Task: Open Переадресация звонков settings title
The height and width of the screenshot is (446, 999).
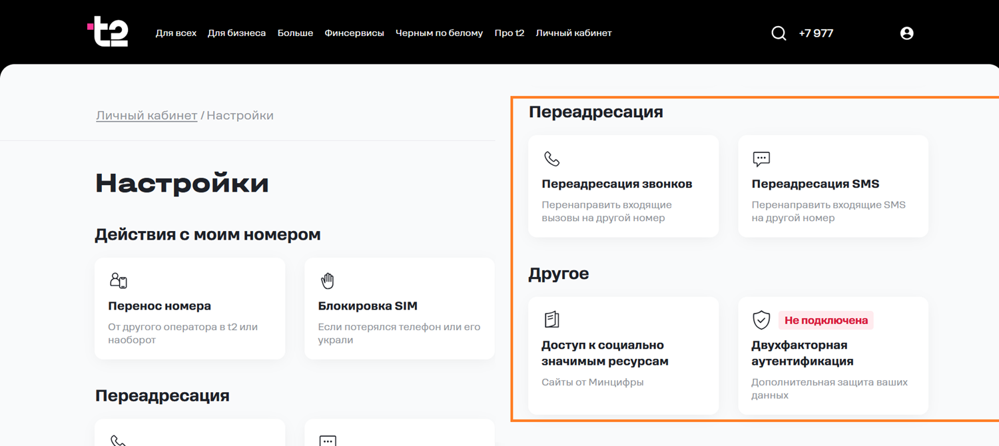Action: [617, 184]
